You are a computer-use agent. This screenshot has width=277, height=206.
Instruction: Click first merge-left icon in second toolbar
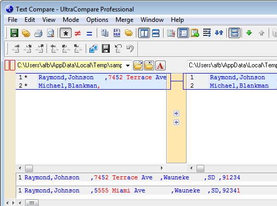54,49
